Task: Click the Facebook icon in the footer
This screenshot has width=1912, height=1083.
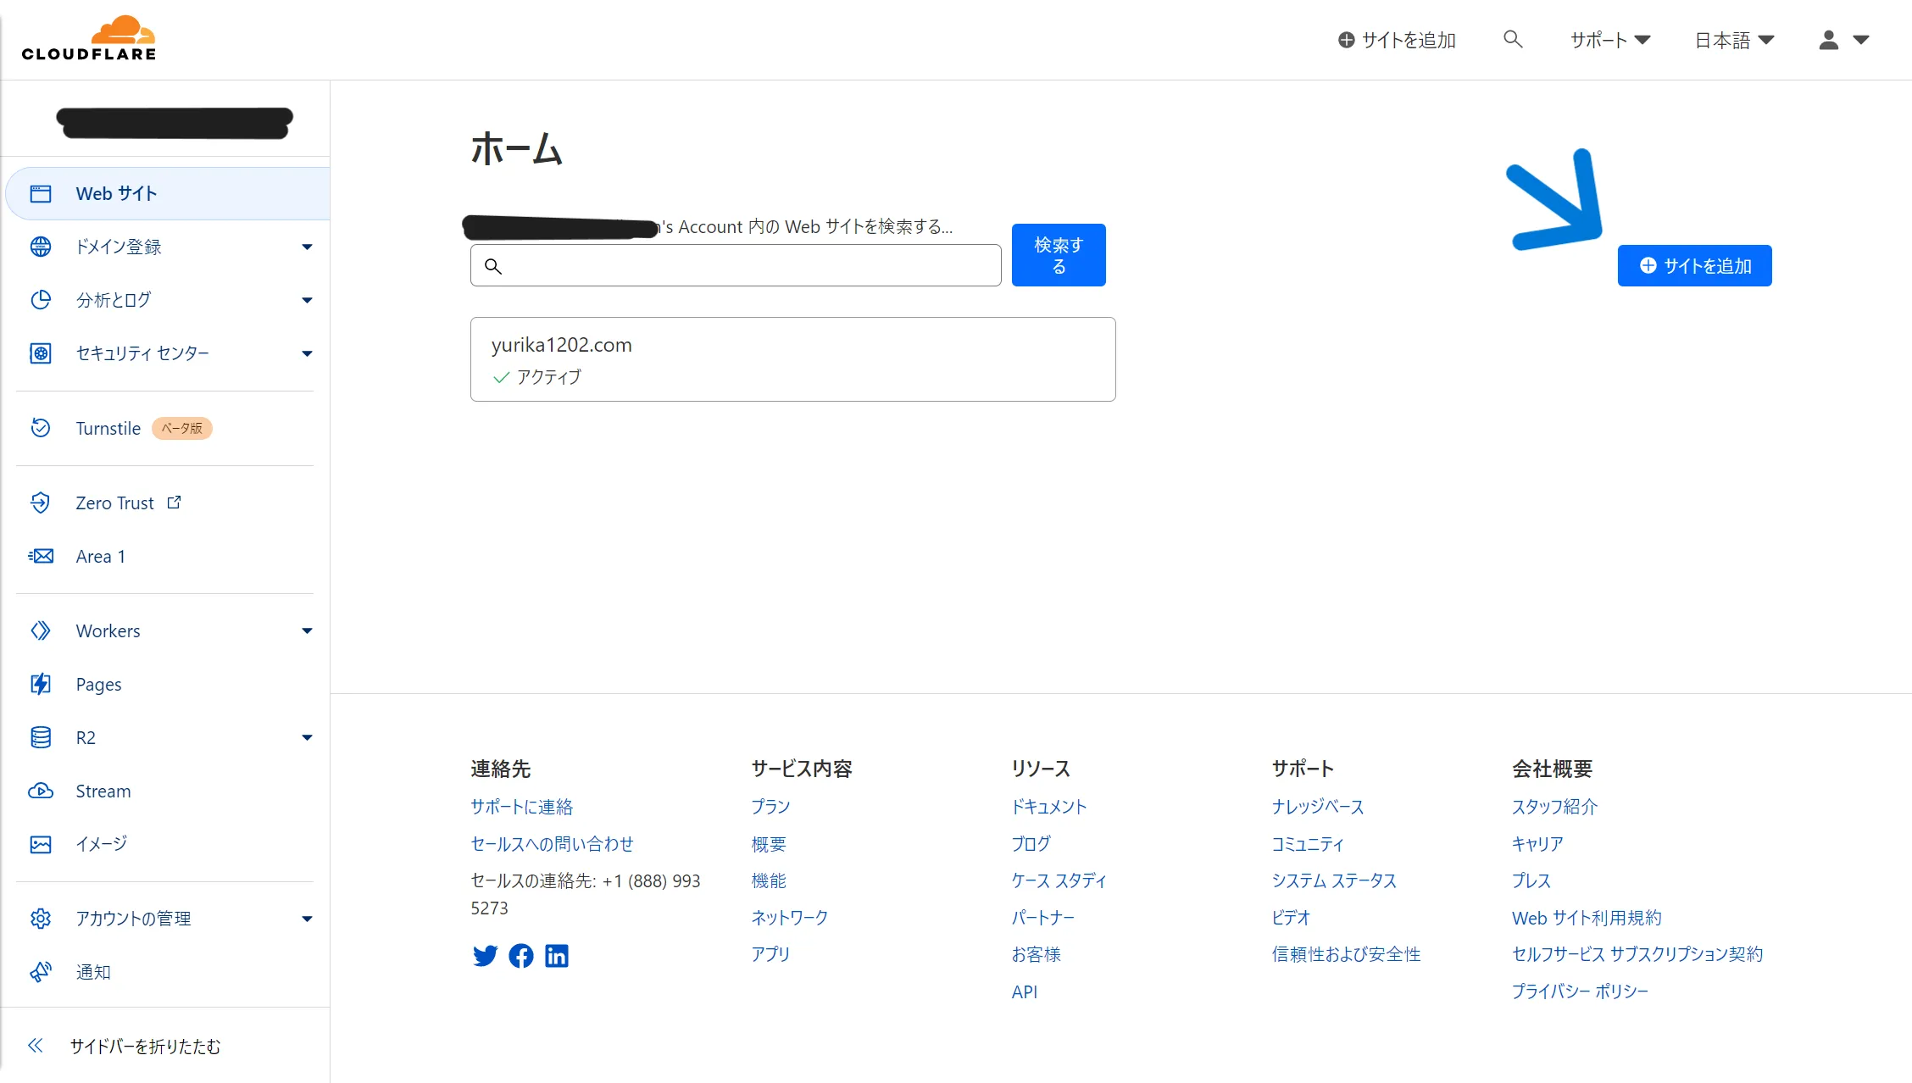Action: [x=520, y=955]
